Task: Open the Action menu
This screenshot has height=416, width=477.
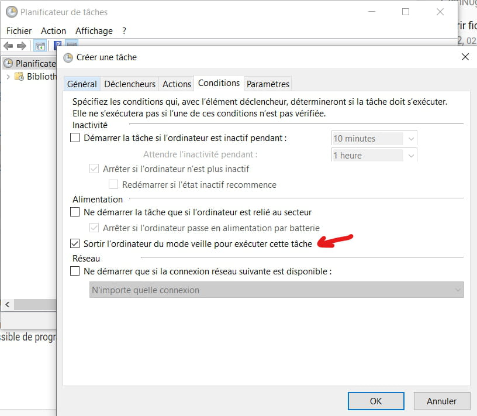Action: [53, 30]
